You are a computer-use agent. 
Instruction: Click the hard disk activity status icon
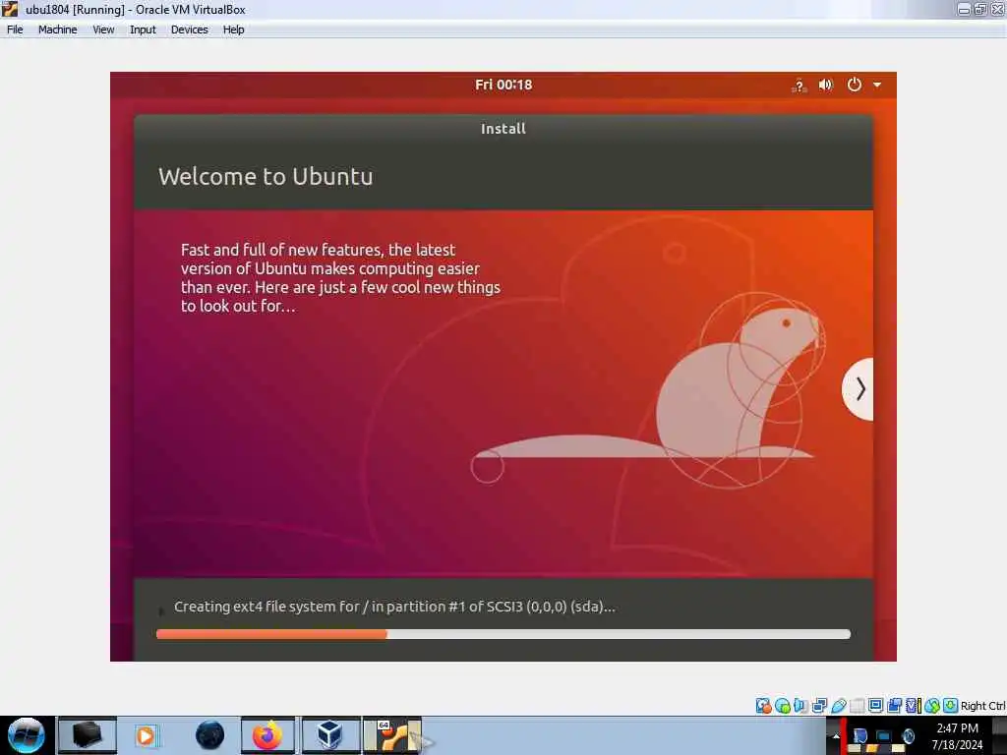click(x=763, y=706)
